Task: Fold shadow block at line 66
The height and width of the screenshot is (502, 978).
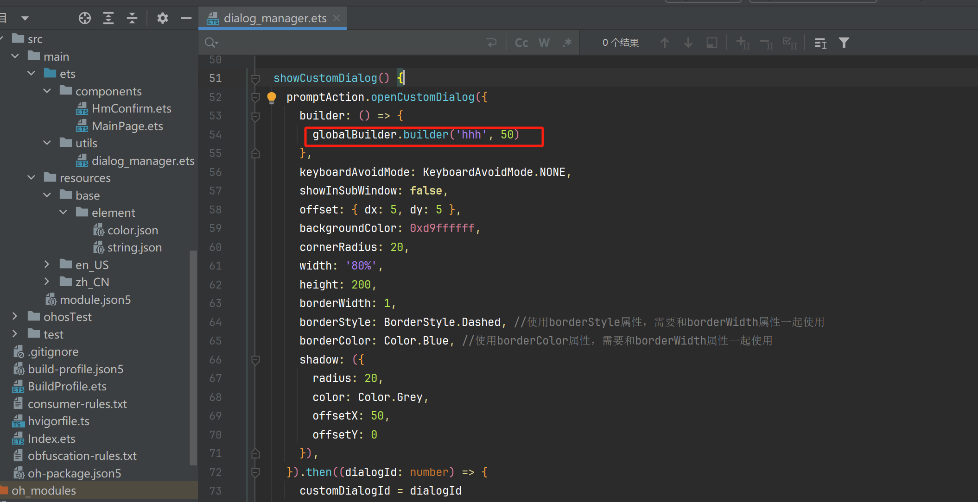Action: pos(255,360)
